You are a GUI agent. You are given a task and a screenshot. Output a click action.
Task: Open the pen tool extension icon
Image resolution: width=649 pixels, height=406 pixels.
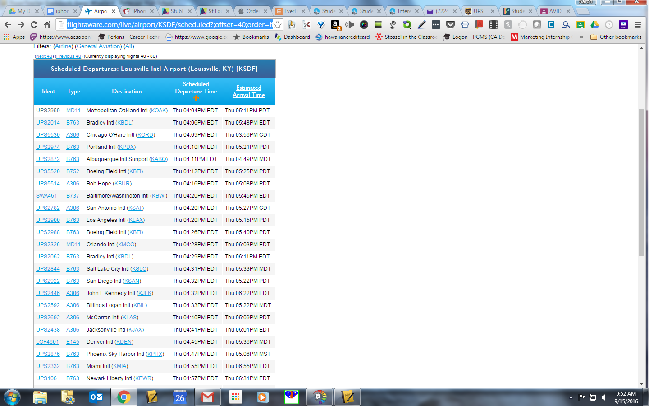[421, 24]
